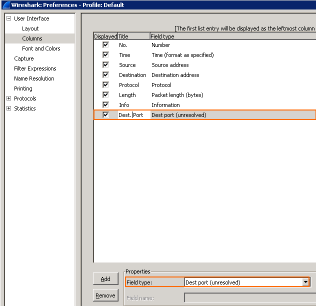Collapse the User Interface tree node
The image size is (316, 306).
pyautogui.click(x=8, y=18)
